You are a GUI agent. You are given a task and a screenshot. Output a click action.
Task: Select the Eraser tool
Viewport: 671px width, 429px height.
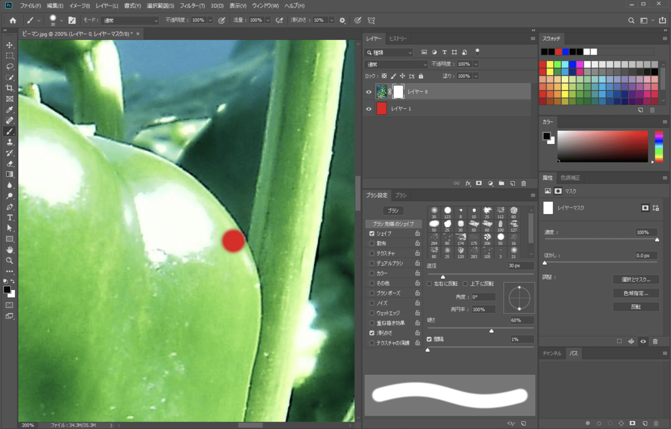pos(9,164)
